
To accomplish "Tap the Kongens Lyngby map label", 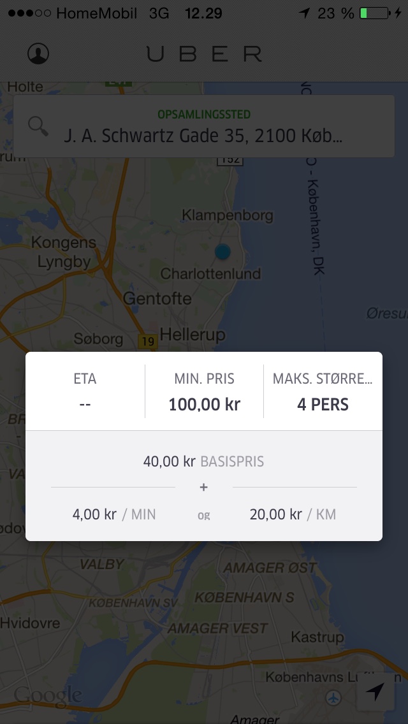I will click(64, 252).
